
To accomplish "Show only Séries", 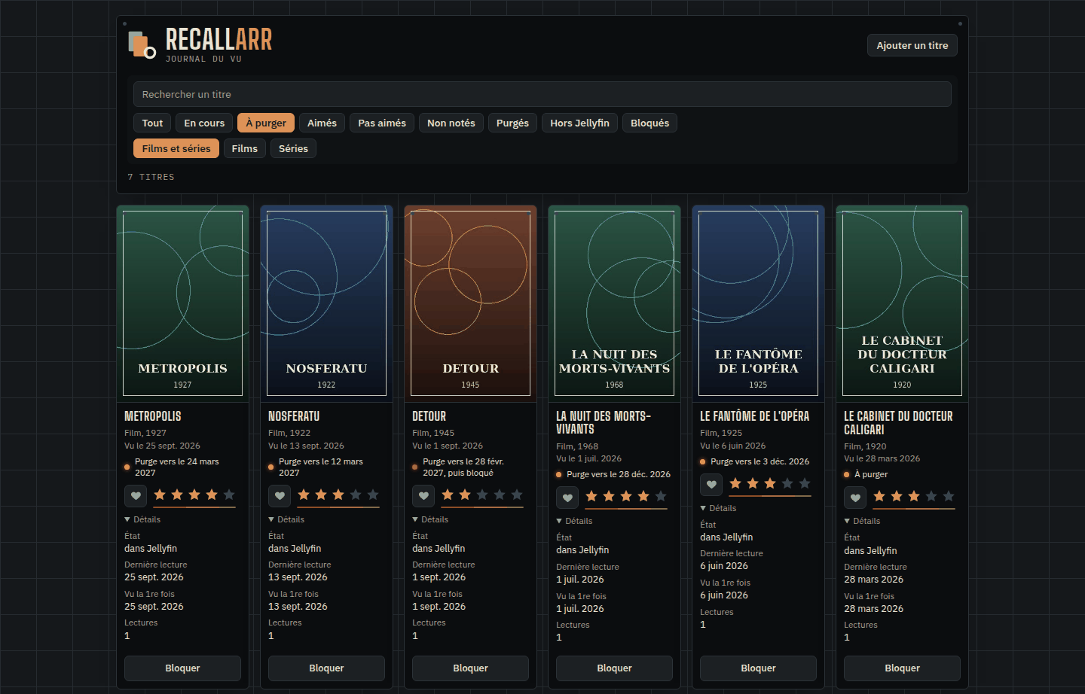I will [x=293, y=148].
